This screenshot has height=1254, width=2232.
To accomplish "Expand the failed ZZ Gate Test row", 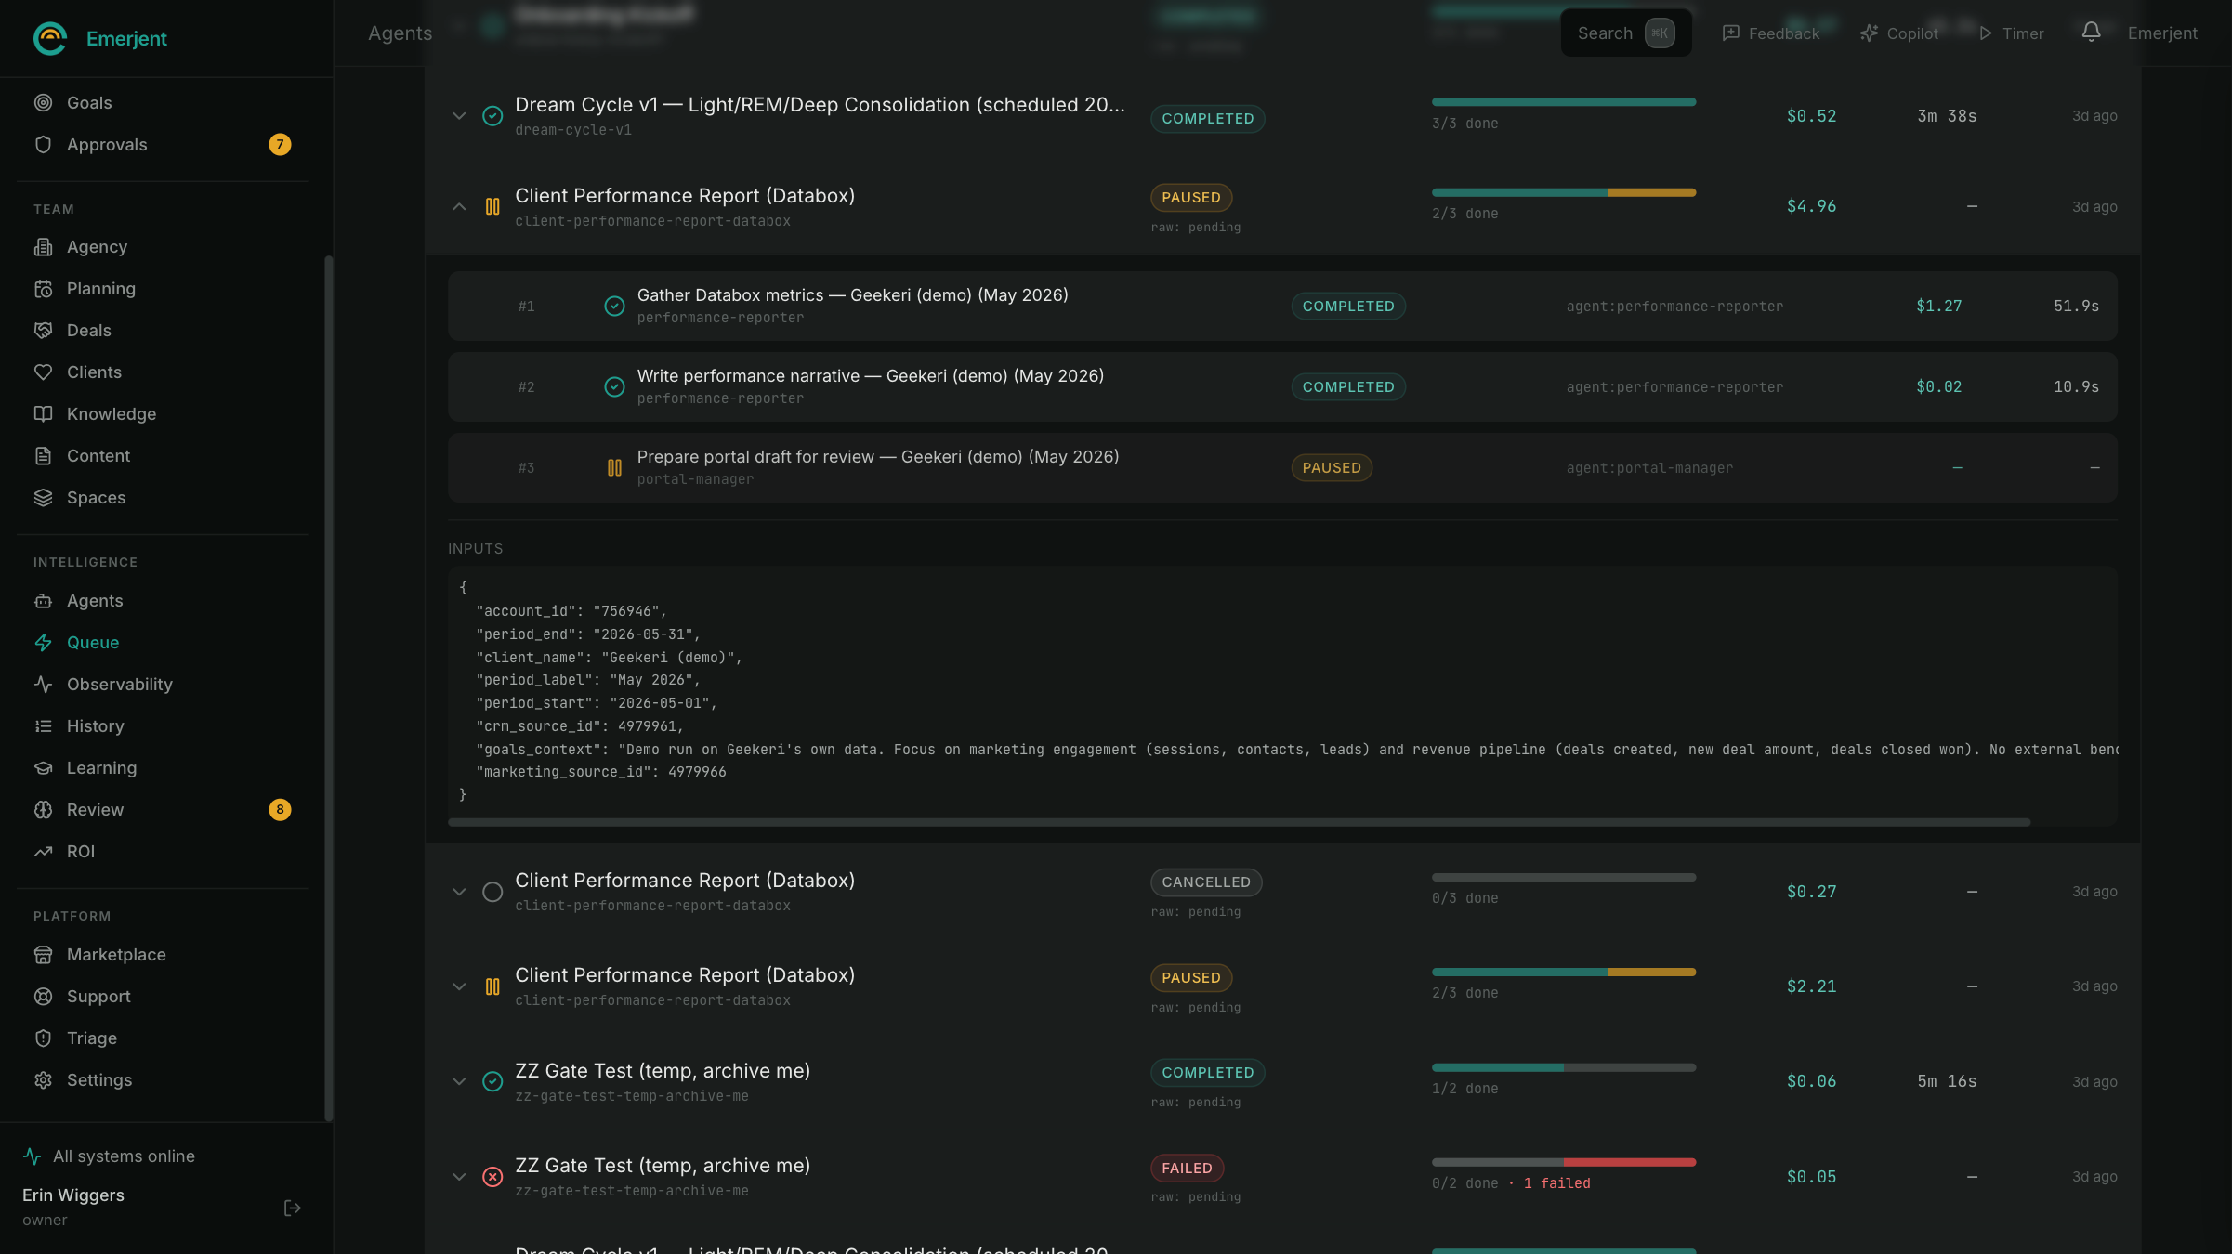I will point(459,1177).
